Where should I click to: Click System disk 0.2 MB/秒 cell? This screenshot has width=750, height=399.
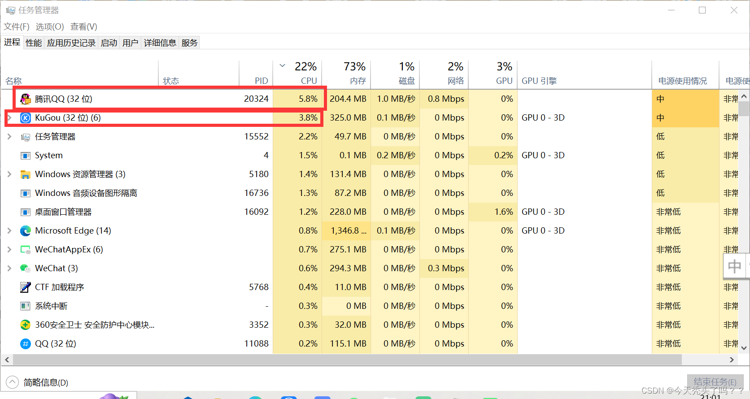coord(396,156)
